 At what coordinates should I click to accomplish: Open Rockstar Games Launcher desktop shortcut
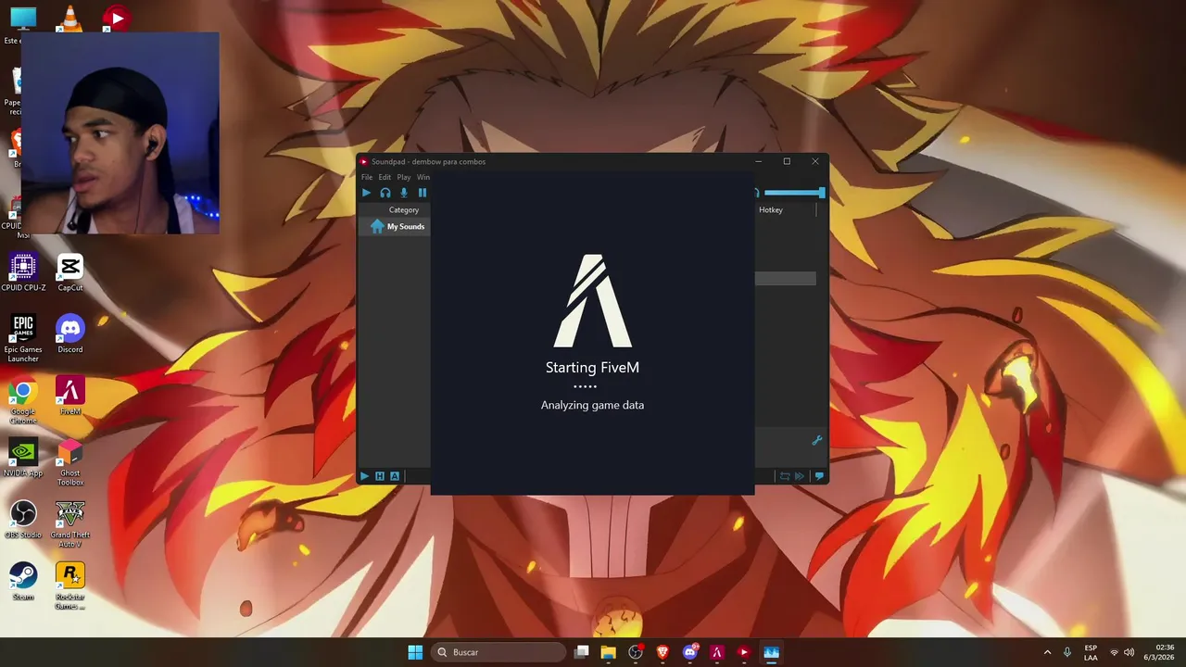point(70,586)
